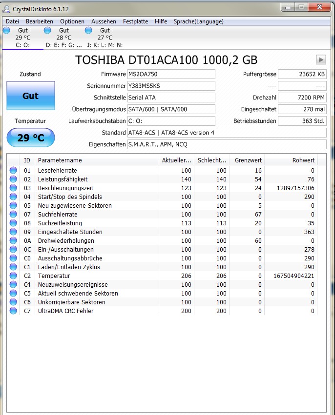Click the Schlecht... column header

pyautogui.click(x=212, y=160)
